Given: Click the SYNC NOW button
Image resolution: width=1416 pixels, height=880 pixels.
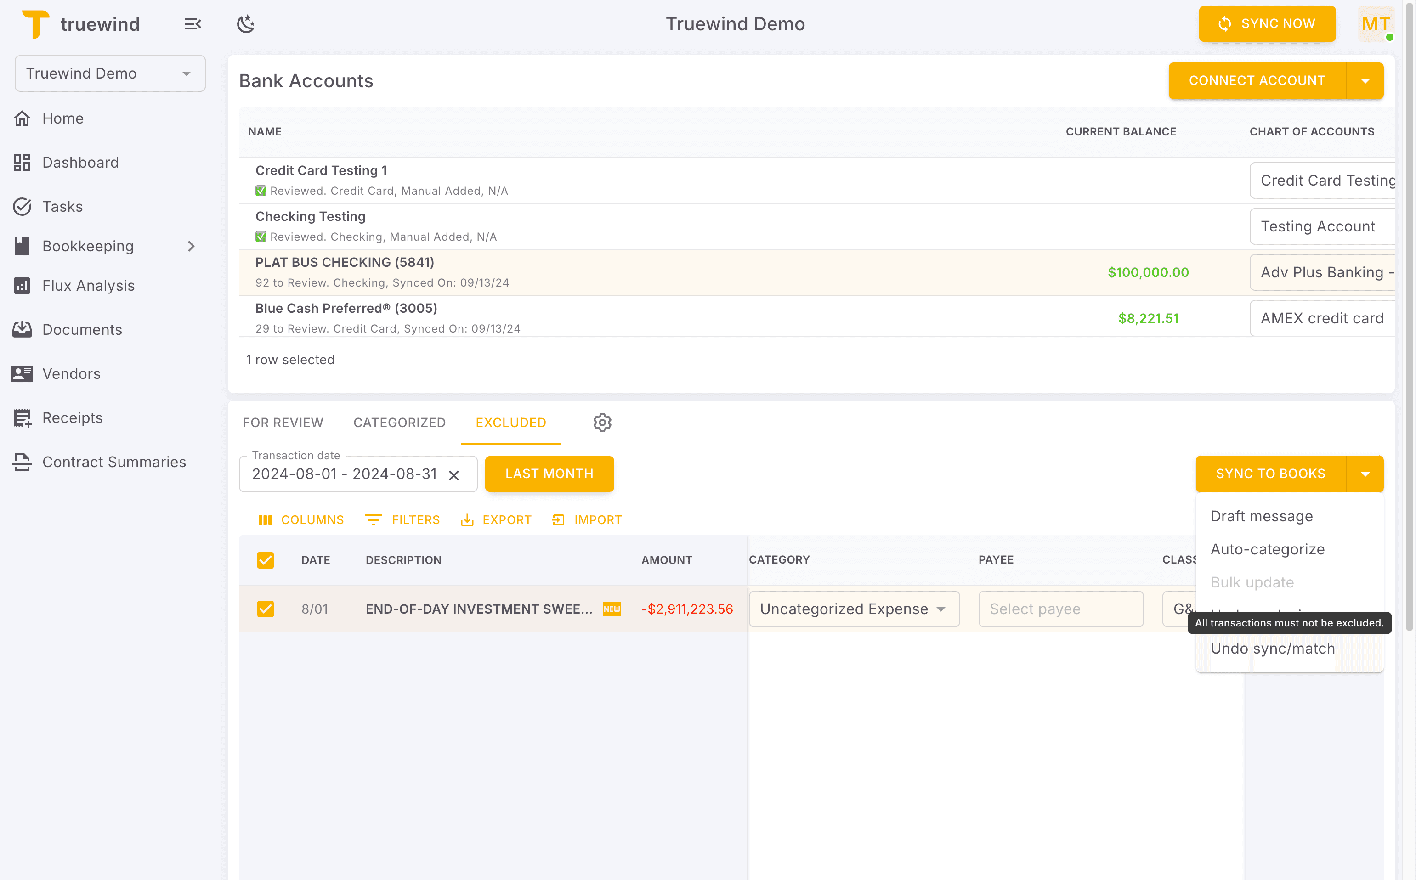Looking at the screenshot, I should [x=1268, y=23].
